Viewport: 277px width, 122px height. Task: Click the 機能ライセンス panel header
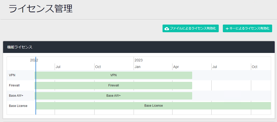[139, 47]
